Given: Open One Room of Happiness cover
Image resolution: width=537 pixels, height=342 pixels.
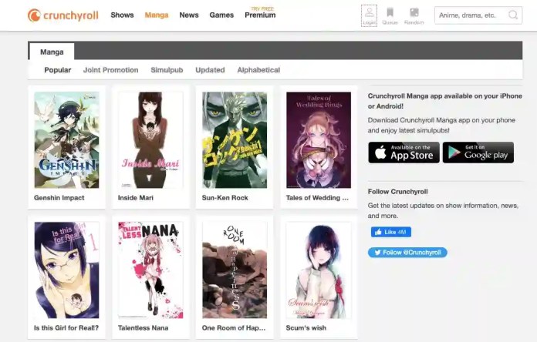Looking at the screenshot, I should [x=235, y=270].
